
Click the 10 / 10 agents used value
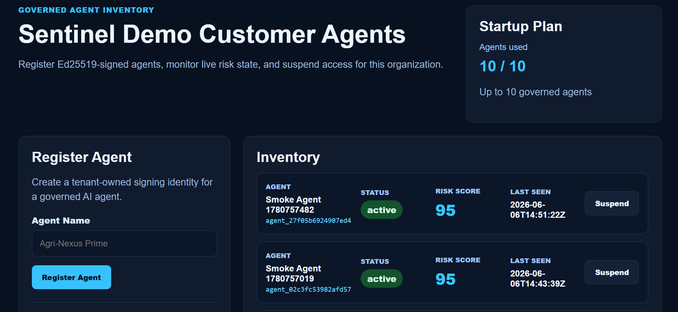click(x=502, y=66)
